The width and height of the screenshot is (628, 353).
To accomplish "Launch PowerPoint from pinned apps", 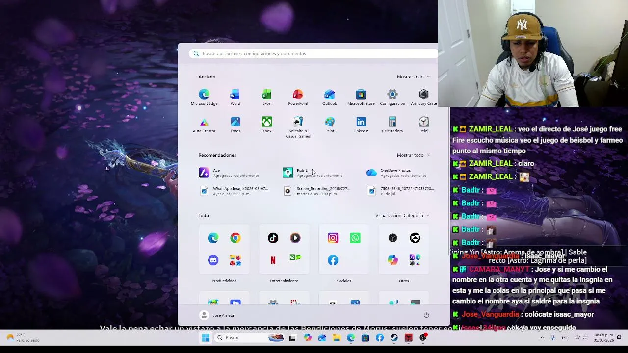I will [x=298, y=97].
